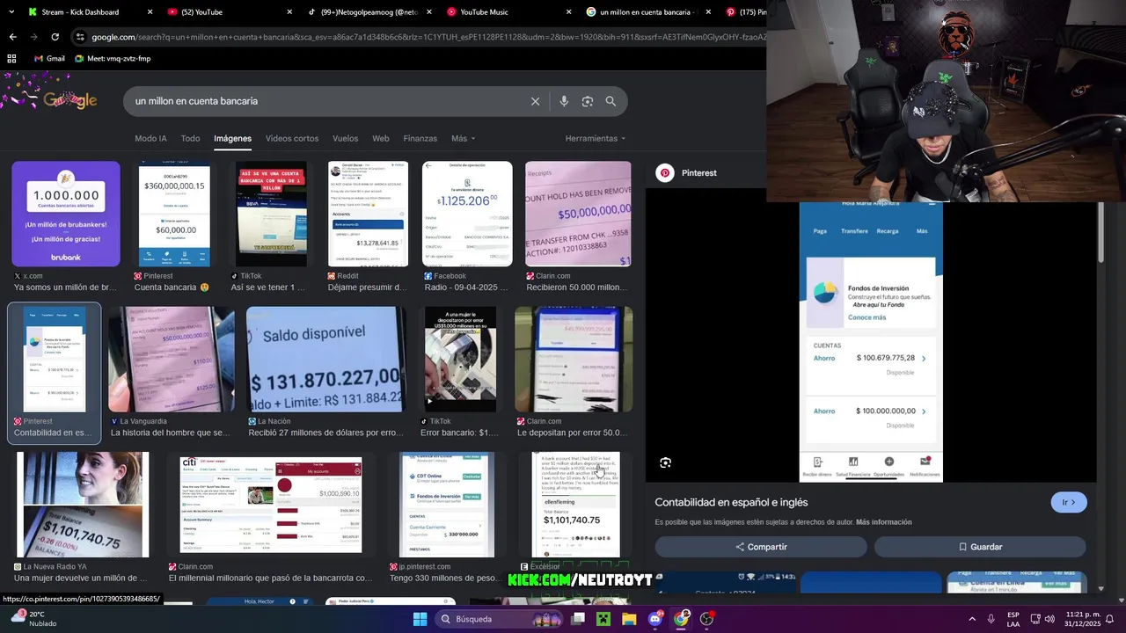Click the taskbar Búsqueda search box
Screen dimensions: 1126x633
pos(497,619)
